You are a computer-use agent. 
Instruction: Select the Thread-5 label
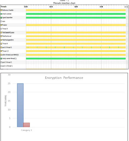click(x=5, y=29)
